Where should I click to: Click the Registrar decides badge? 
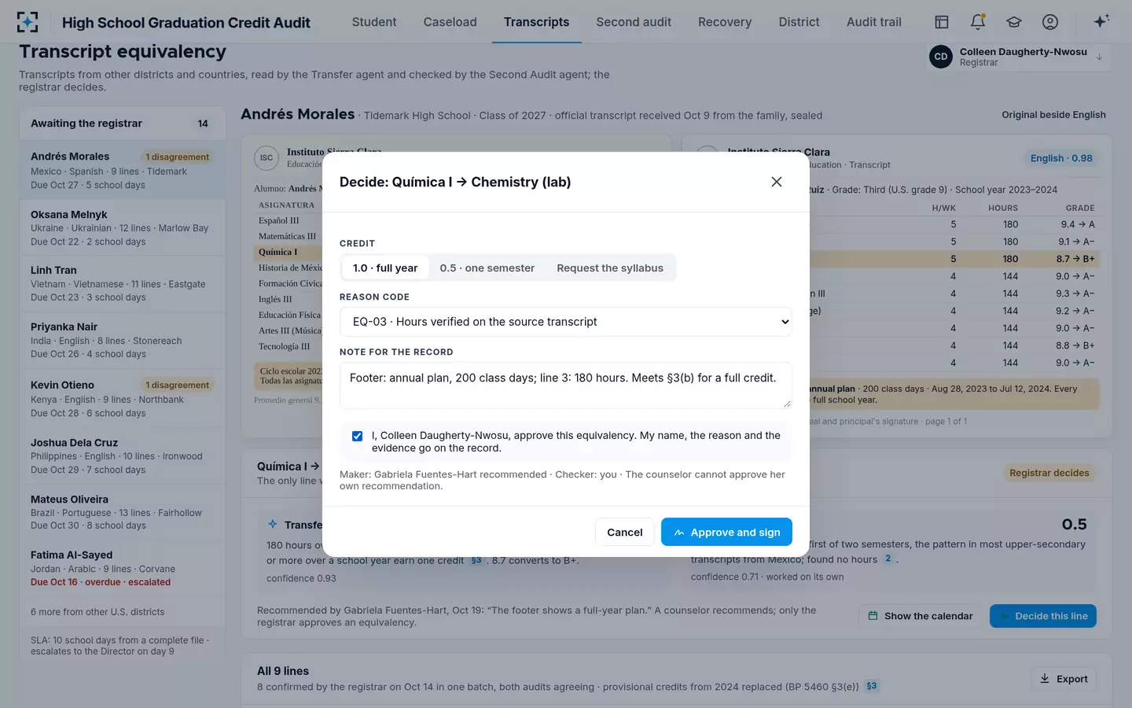[x=1049, y=473]
